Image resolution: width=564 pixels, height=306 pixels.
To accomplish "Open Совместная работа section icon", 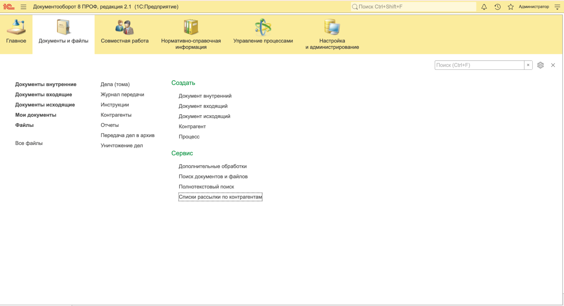I will (x=124, y=27).
